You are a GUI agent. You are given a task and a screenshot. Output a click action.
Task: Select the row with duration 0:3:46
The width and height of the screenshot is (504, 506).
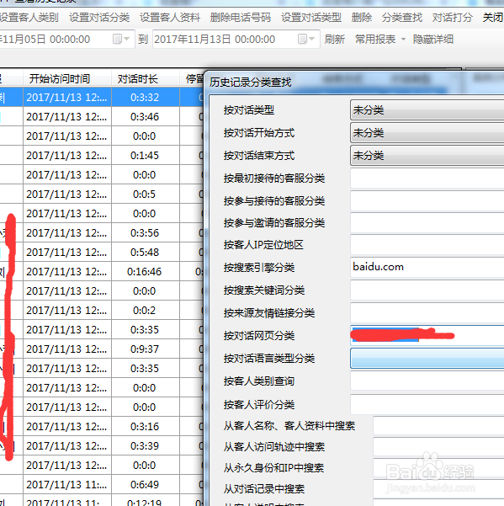(x=102, y=116)
